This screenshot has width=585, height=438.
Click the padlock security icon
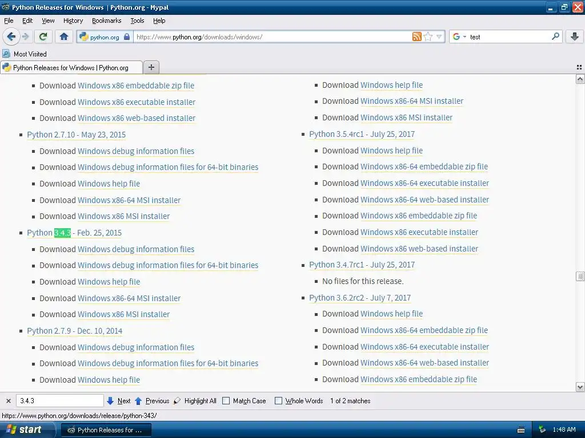[x=127, y=36]
